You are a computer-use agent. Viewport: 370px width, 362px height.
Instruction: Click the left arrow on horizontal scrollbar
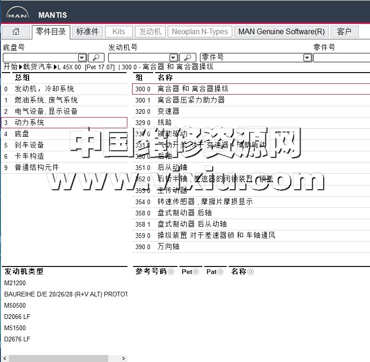[x=5, y=358]
